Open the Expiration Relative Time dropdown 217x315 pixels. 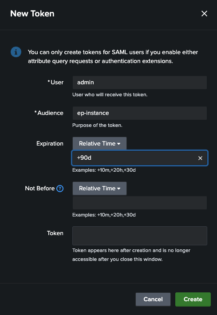pos(99,143)
